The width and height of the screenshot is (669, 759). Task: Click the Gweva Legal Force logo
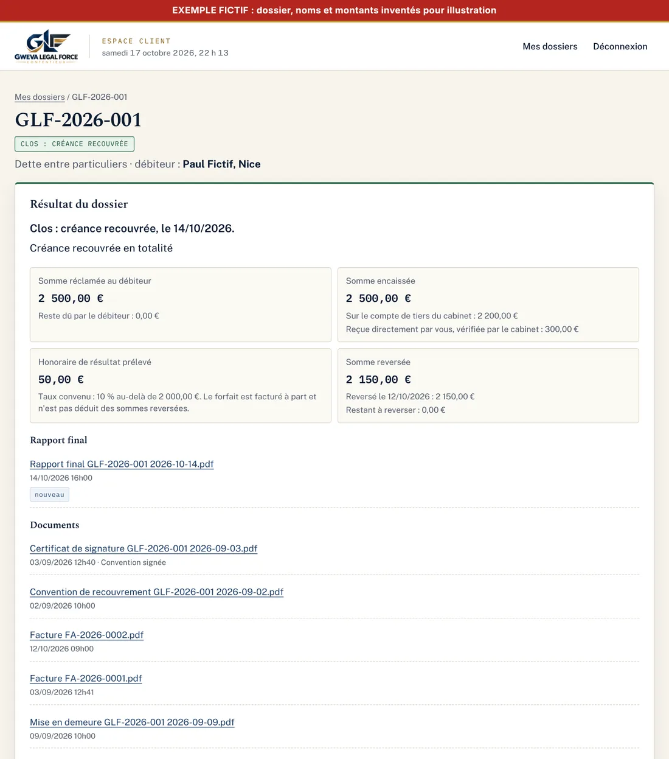(46, 46)
